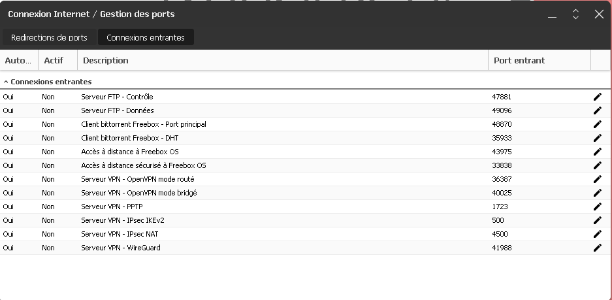This screenshot has height=300, width=612.
Task: Switch to the Redirections de ports tab
Action: (49, 38)
